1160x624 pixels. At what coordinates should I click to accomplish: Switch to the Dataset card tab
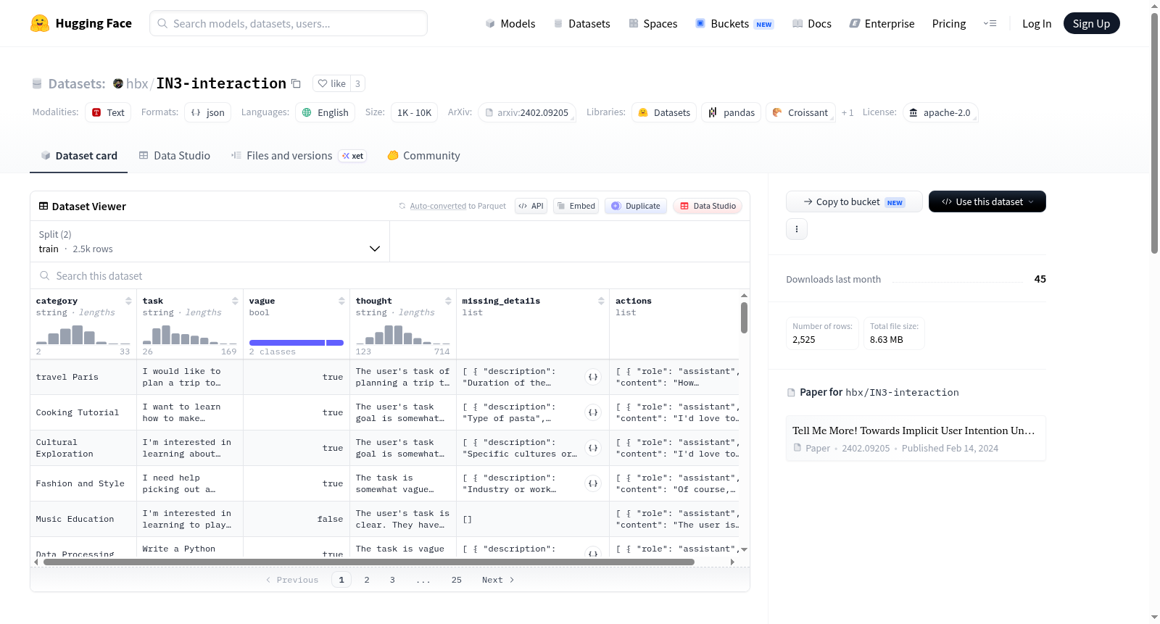(79, 155)
